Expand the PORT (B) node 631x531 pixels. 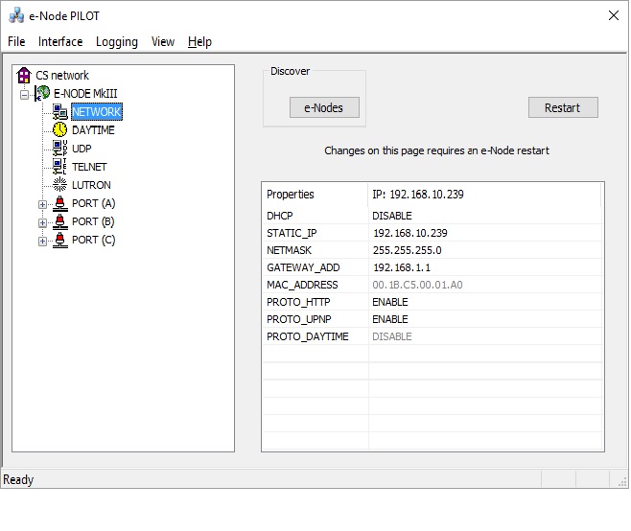(42, 223)
